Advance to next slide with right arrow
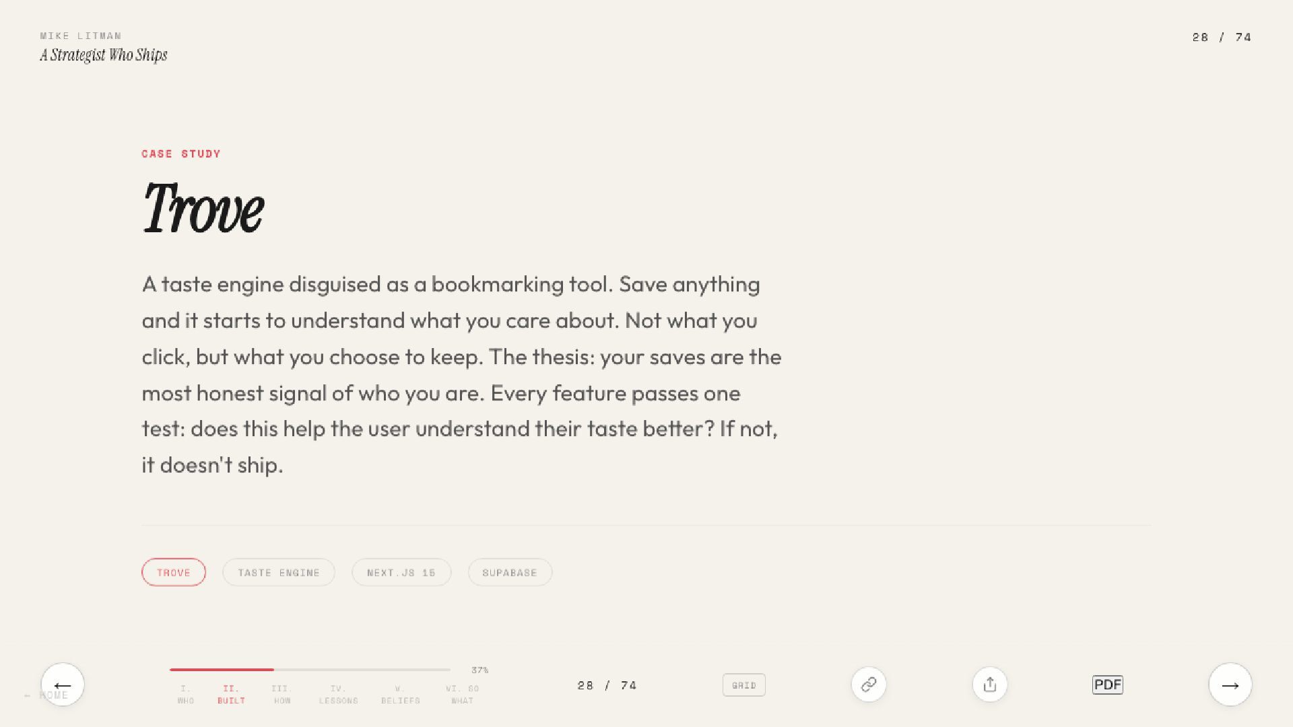Image resolution: width=1293 pixels, height=727 pixels. click(1230, 685)
